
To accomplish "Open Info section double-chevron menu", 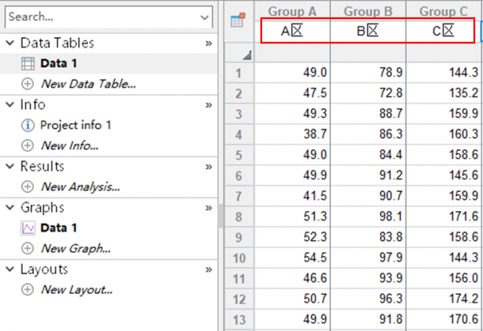I will pyautogui.click(x=209, y=104).
